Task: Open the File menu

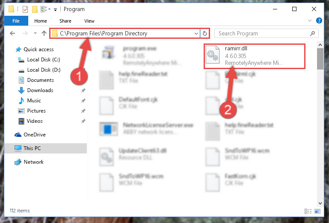Action: pyautogui.click(x=16, y=21)
